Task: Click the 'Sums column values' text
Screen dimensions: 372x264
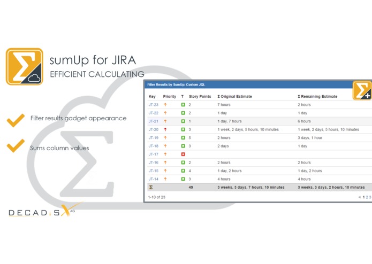Action: tap(59, 148)
